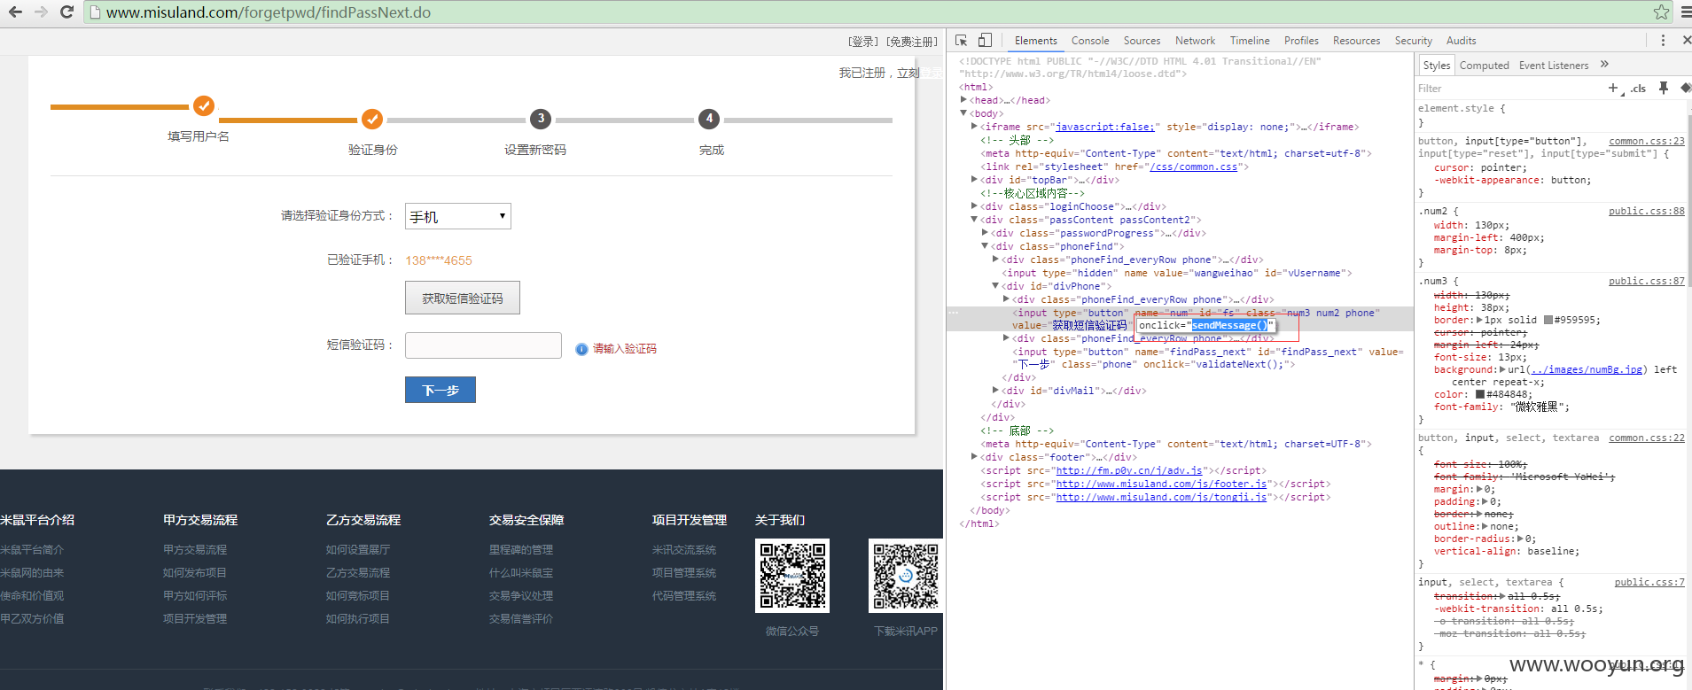Click the 代码管理系统 footer link
This screenshot has height=690, width=1692.
pos(684,596)
